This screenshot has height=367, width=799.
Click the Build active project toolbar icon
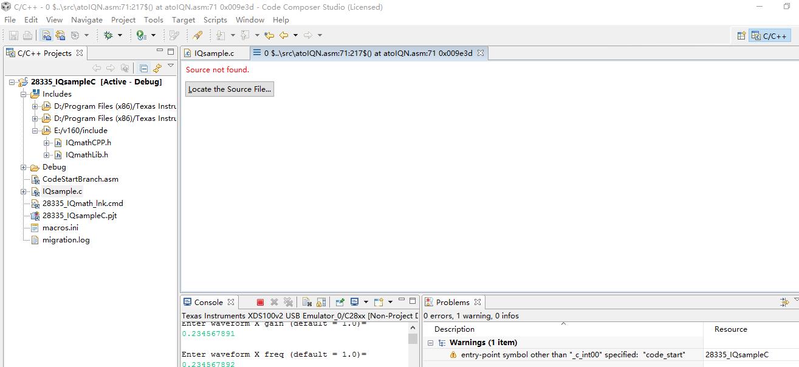[x=46, y=35]
